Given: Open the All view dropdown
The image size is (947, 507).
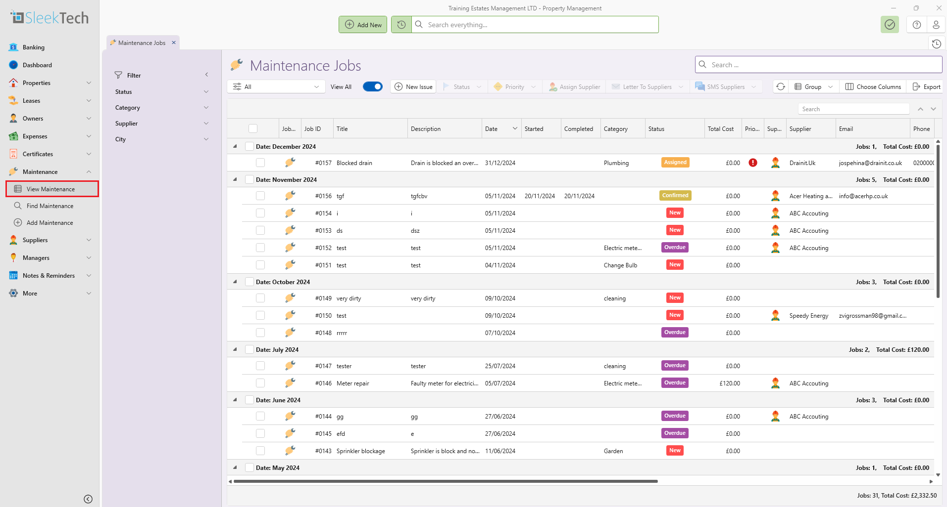Looking at the screenshot, I should (x=276, y=86).
